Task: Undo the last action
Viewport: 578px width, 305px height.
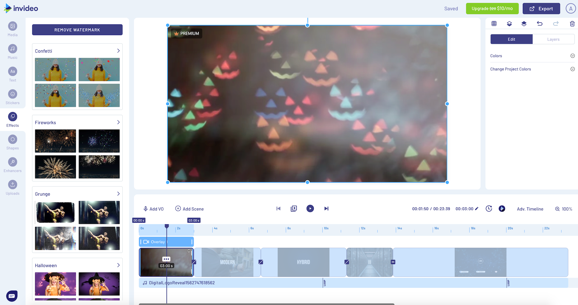Action: (540, 23)
